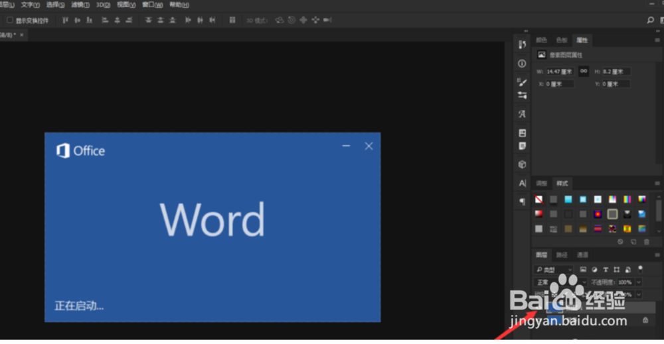664x344 pixels.
Task: Align horizontal centers icon in options bar
Action: 117,20
